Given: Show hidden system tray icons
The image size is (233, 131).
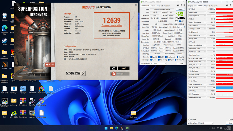Looking at the screenshot, I should pos(209,128).
